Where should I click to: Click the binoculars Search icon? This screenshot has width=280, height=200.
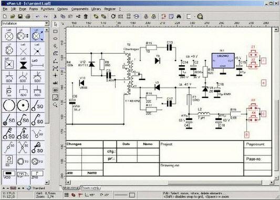pyautogui.click(x=179, y=16)
